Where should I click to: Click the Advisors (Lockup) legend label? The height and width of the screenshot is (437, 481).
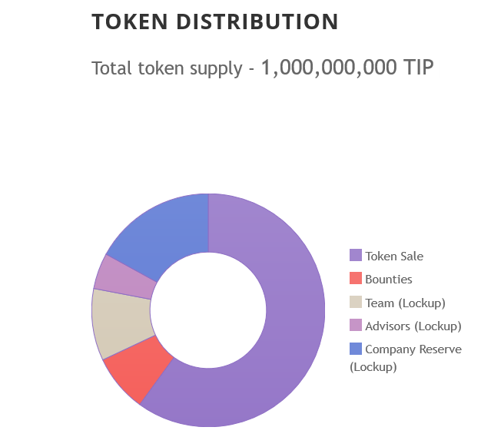[x=413, y=326]
